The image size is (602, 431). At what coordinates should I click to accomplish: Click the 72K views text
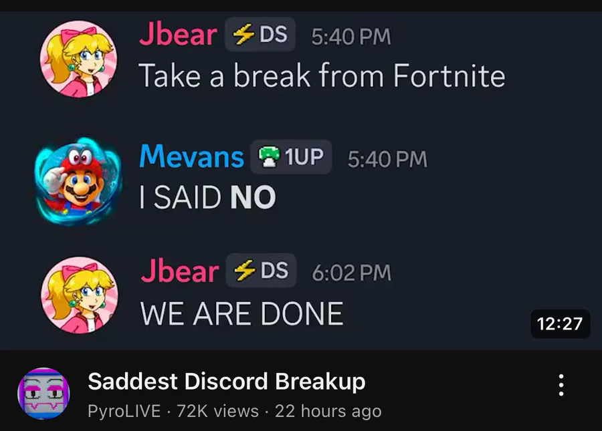point(217,411)
